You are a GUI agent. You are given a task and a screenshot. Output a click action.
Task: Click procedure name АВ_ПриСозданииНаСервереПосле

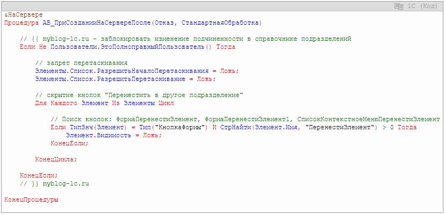96,23
